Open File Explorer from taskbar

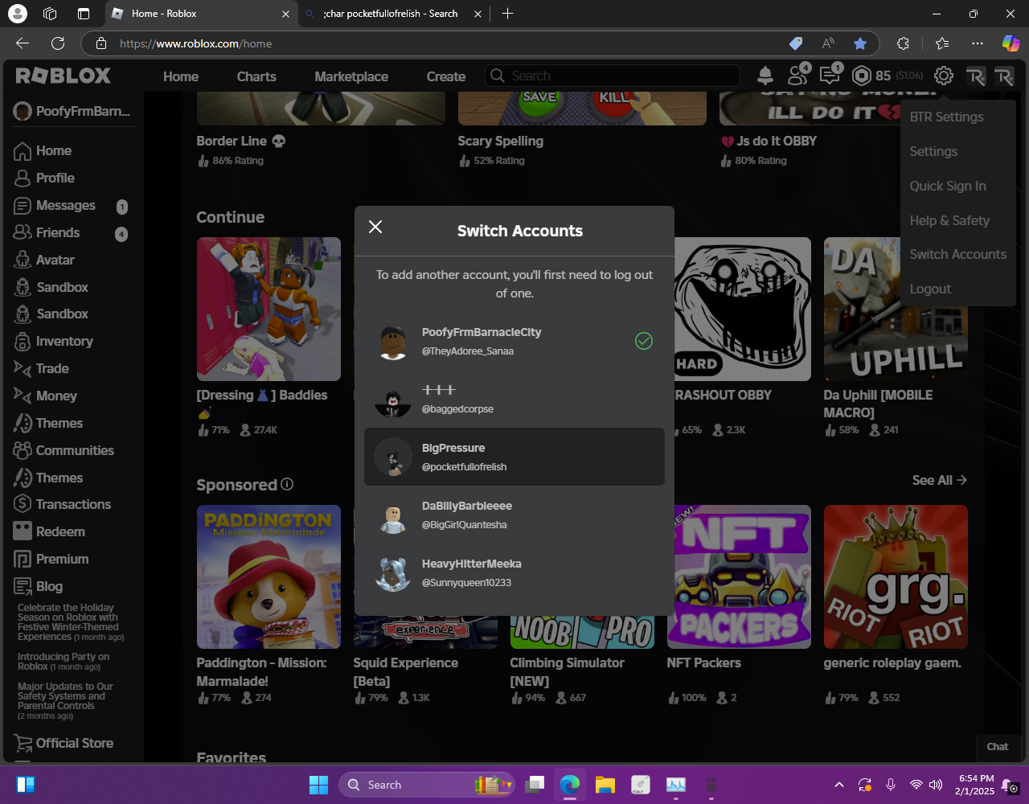(x=605, y=785)
